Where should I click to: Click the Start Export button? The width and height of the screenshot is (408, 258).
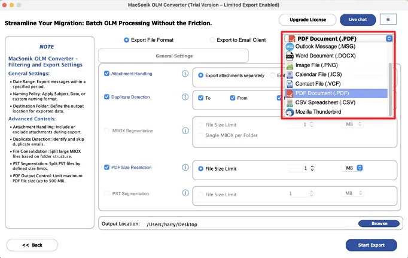(x=372, y=245)
